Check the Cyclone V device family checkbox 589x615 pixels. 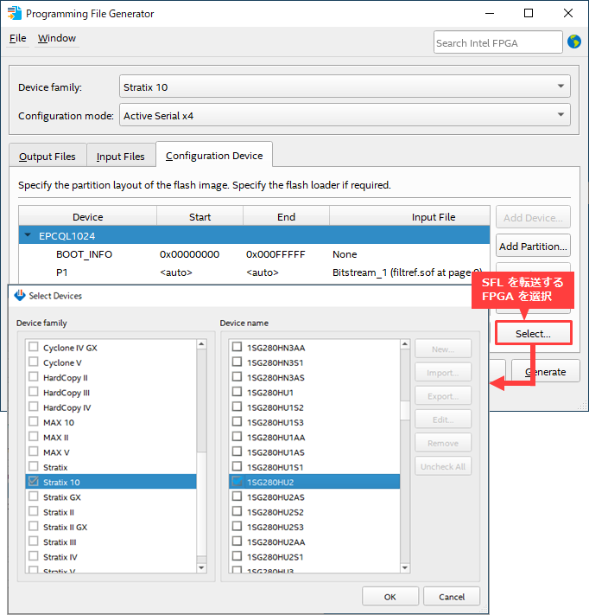click(x=34, y=362)
